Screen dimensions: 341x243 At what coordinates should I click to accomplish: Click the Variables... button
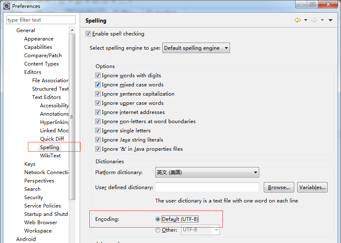[312, 187]
